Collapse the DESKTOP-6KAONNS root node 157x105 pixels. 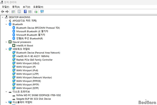3,17
